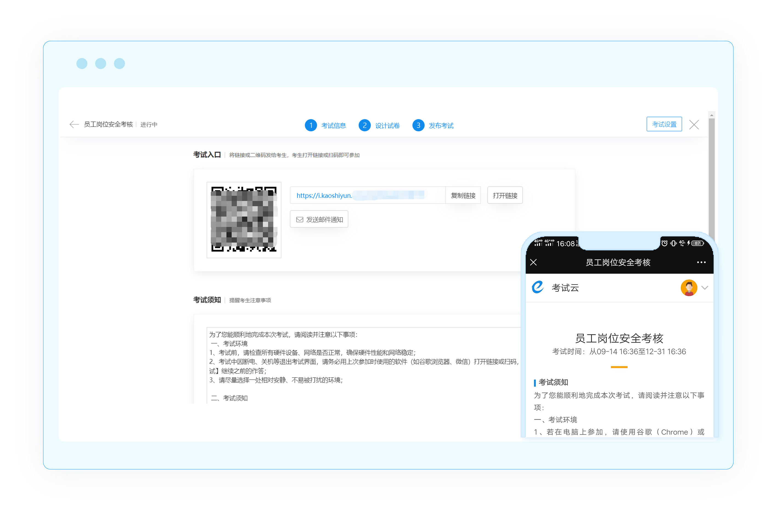
Task: Switch to 设计试卷 step tab
Action: [x=387, y=126]
